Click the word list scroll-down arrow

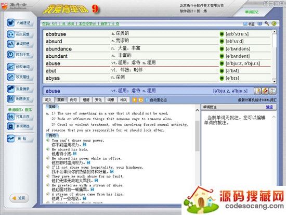[274, 81]
